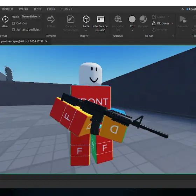Open the PLUGINS ribbon tab
This screenshot has width=196, height=196.
pos(66,9)
